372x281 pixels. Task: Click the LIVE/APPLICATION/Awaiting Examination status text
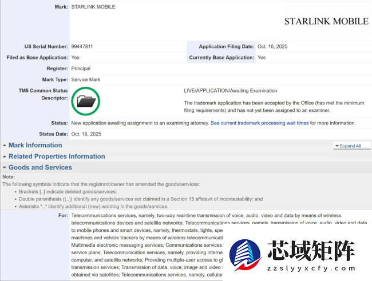coord(230,91)
